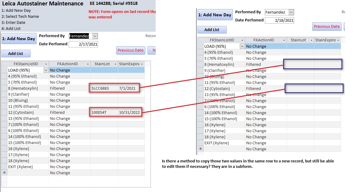Open StainLot column filter in right subform
354x192 pixels.
[x=311, y=40]
